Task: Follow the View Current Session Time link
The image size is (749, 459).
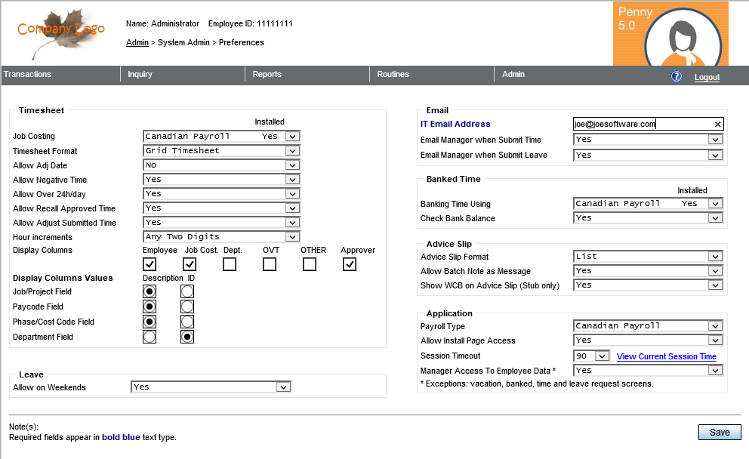Action: click(666, 356)
